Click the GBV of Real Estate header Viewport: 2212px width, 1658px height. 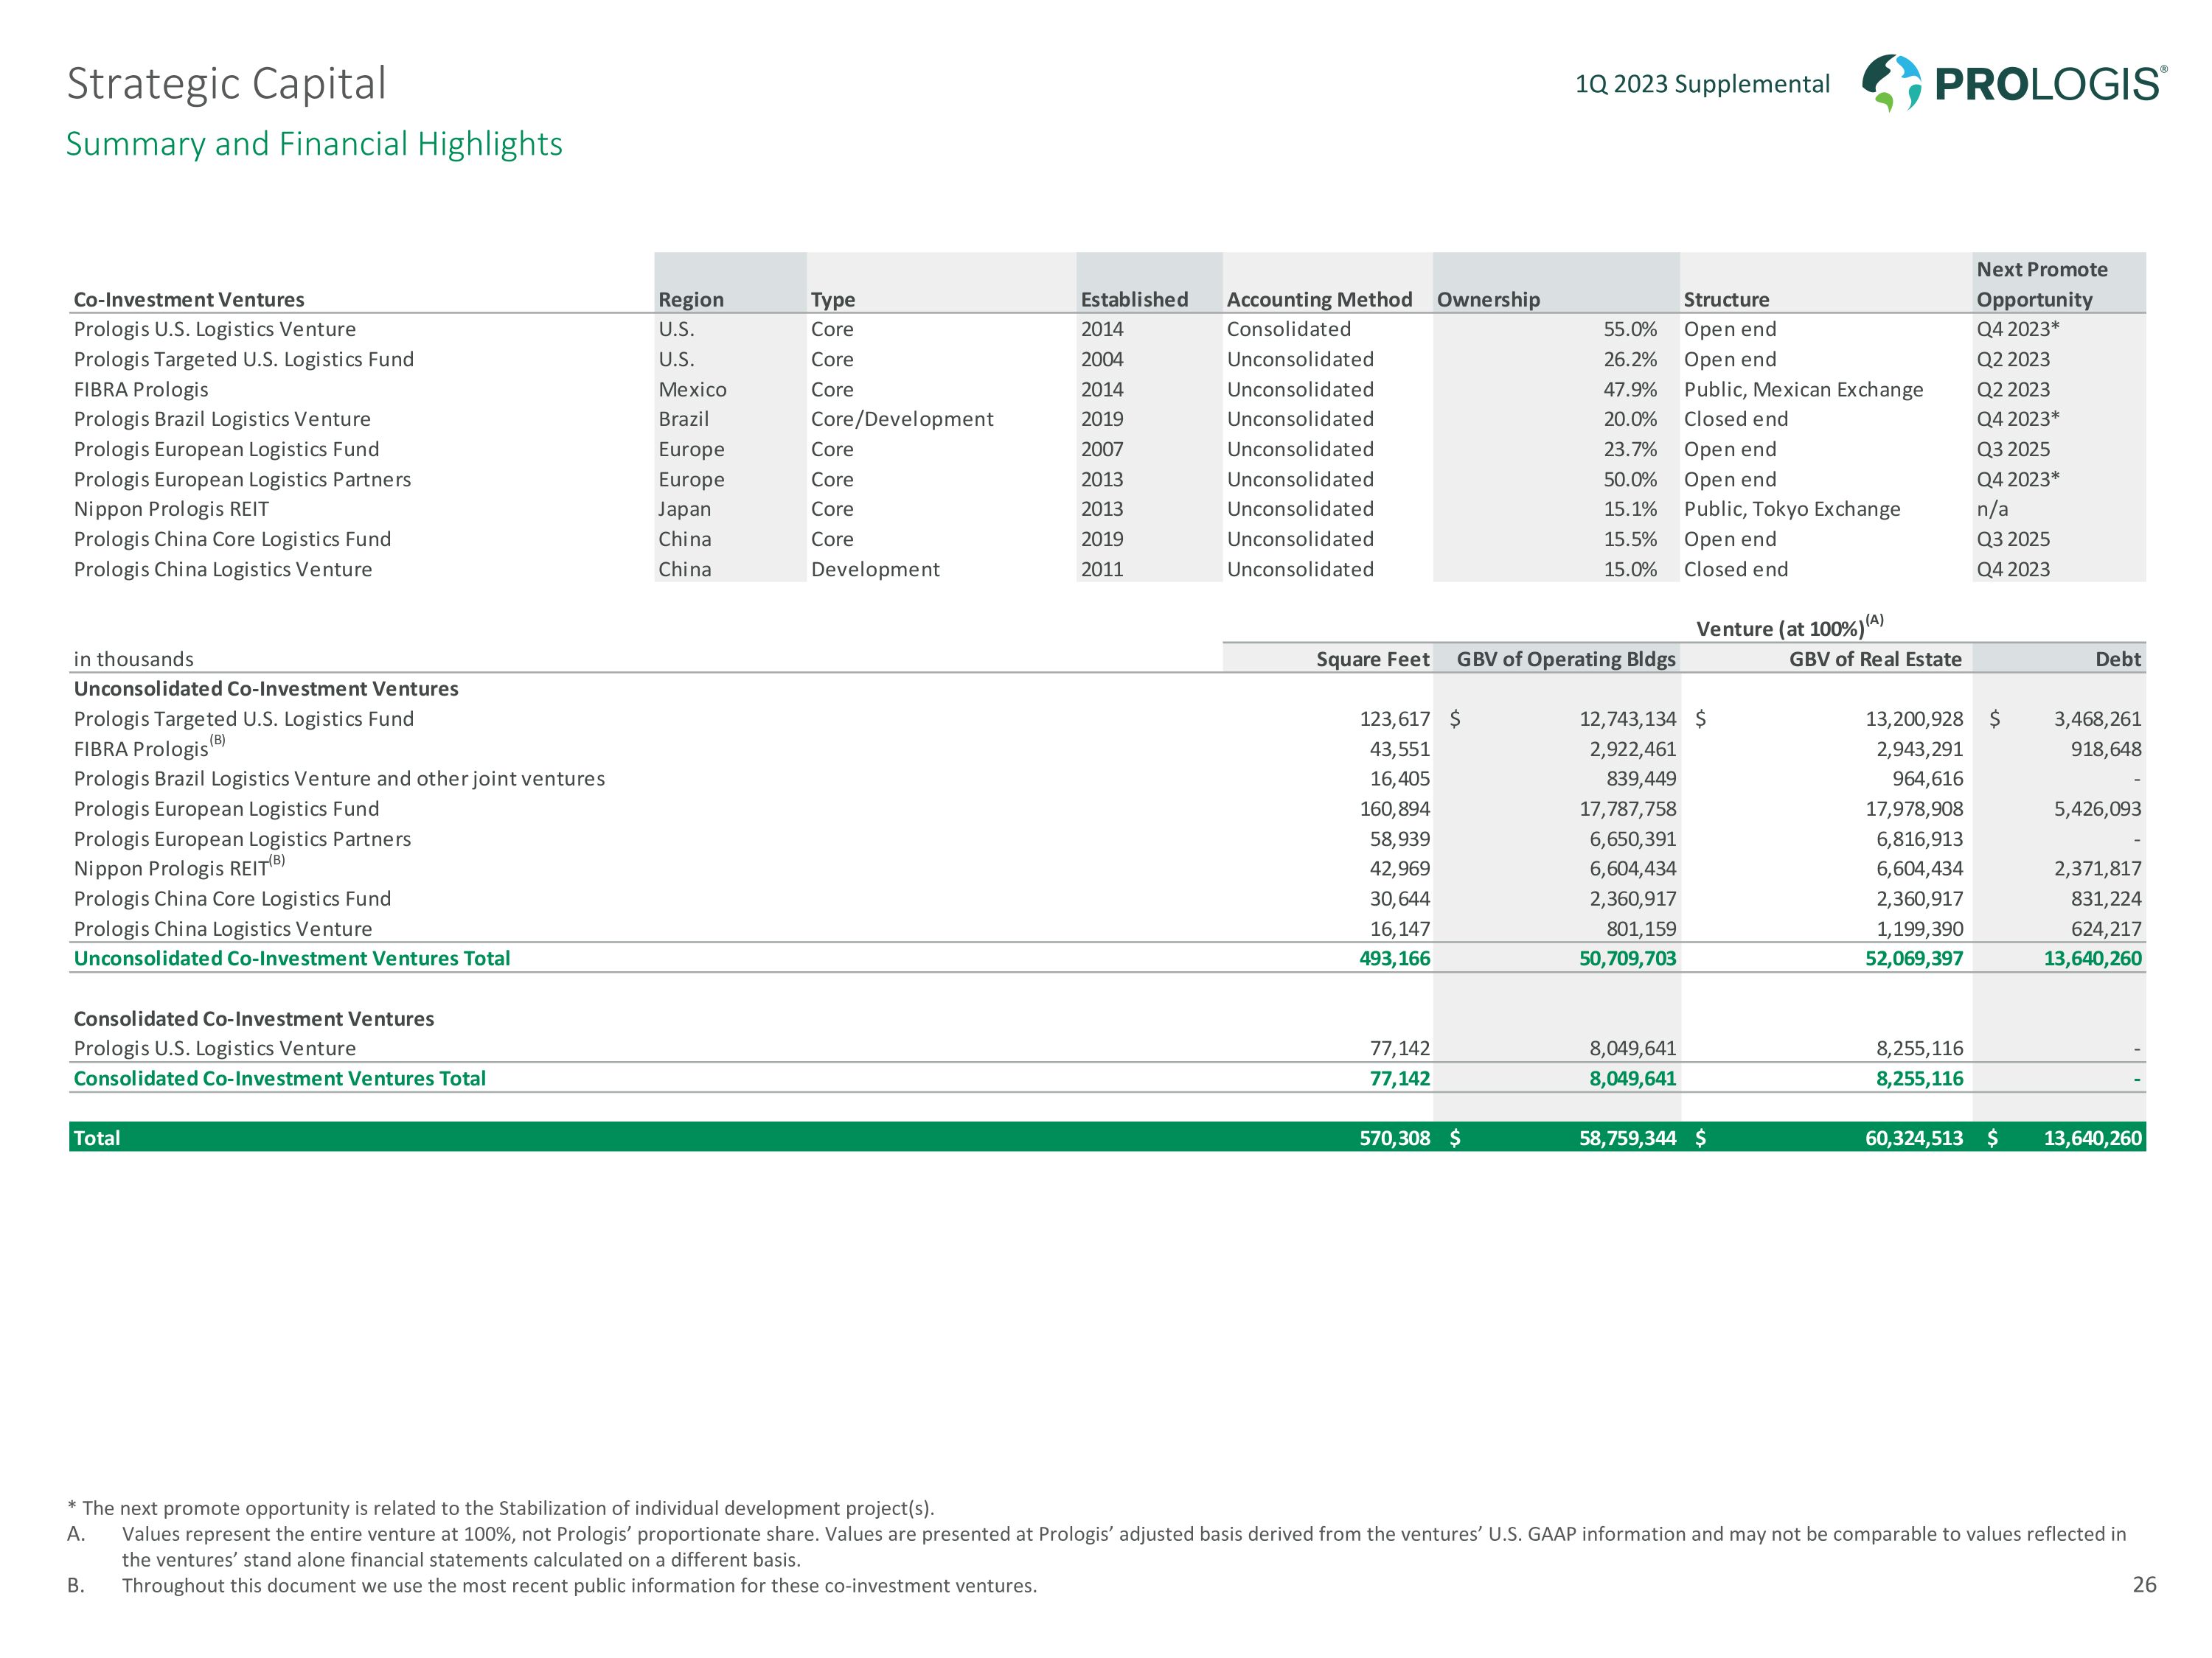pos(1874,659)
